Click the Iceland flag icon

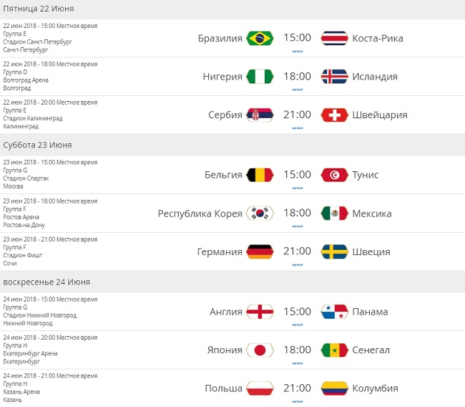point(335,77)
